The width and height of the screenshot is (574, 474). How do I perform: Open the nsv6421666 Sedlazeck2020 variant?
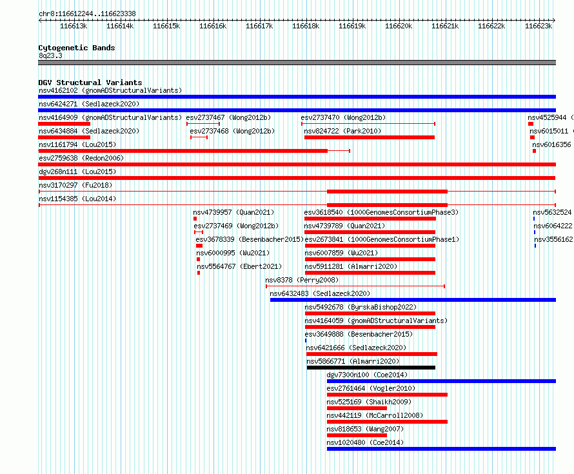(356, 348)
